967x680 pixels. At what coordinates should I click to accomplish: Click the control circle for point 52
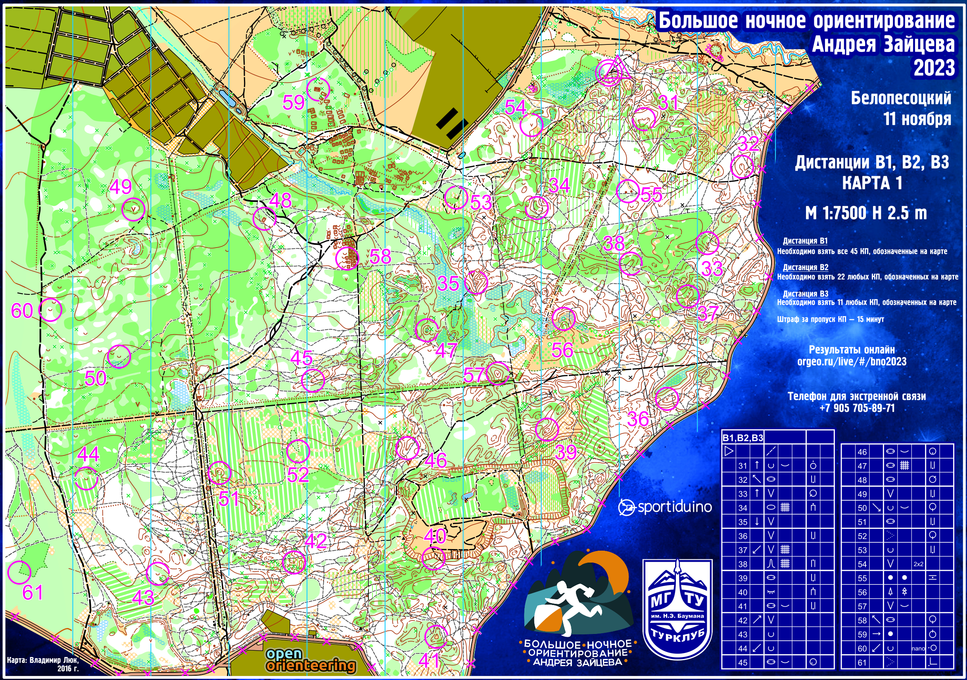[x=298, y=451]
